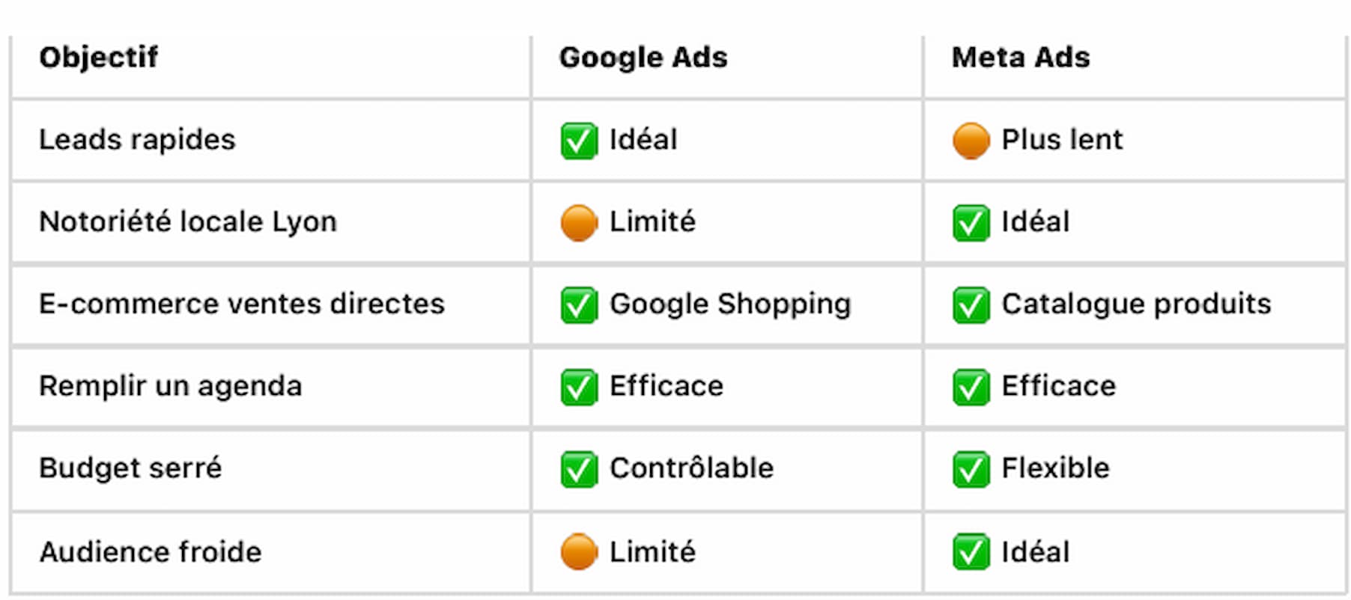Image resolution: width=1351 pixels, height=600 pixels.
Task: Click the orange circle in the Audience froide row
Action: click(579, 552)
